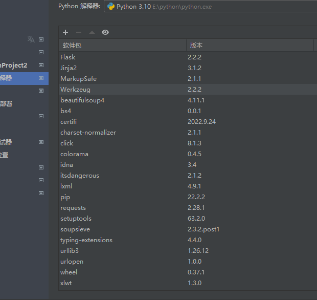This screenshot has width=317, height=300.
Task: Sort by the 版本 column header
Action: click(250, 46)
